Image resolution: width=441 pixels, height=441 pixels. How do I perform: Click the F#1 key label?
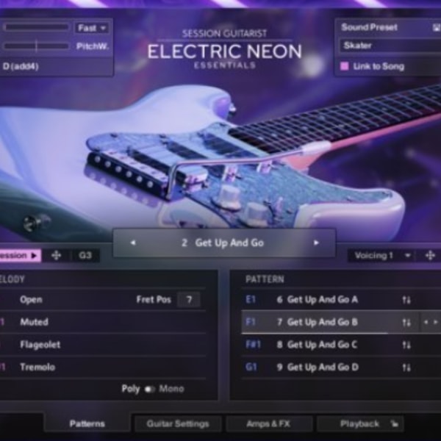[x=254, y=345]
